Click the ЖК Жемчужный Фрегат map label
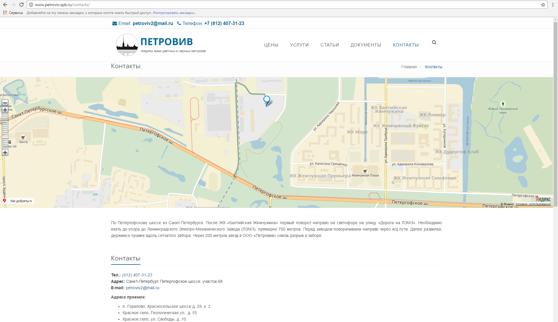This screenshot has height=322, width=558. click(x=401, y=126)
